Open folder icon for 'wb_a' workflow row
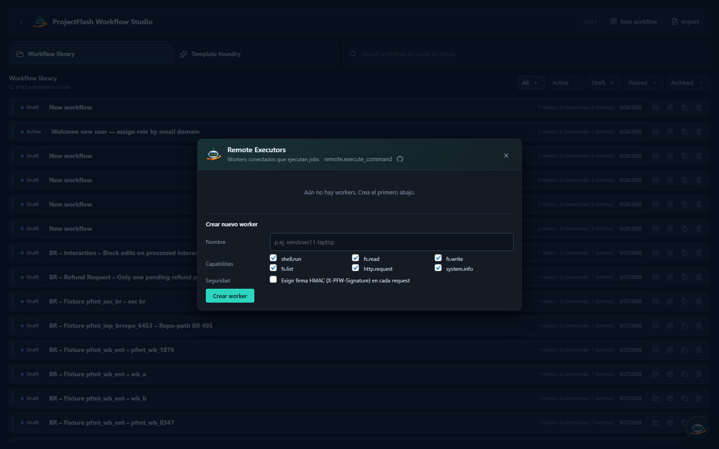This screenshot has width=719, height=449. [656, 374]
